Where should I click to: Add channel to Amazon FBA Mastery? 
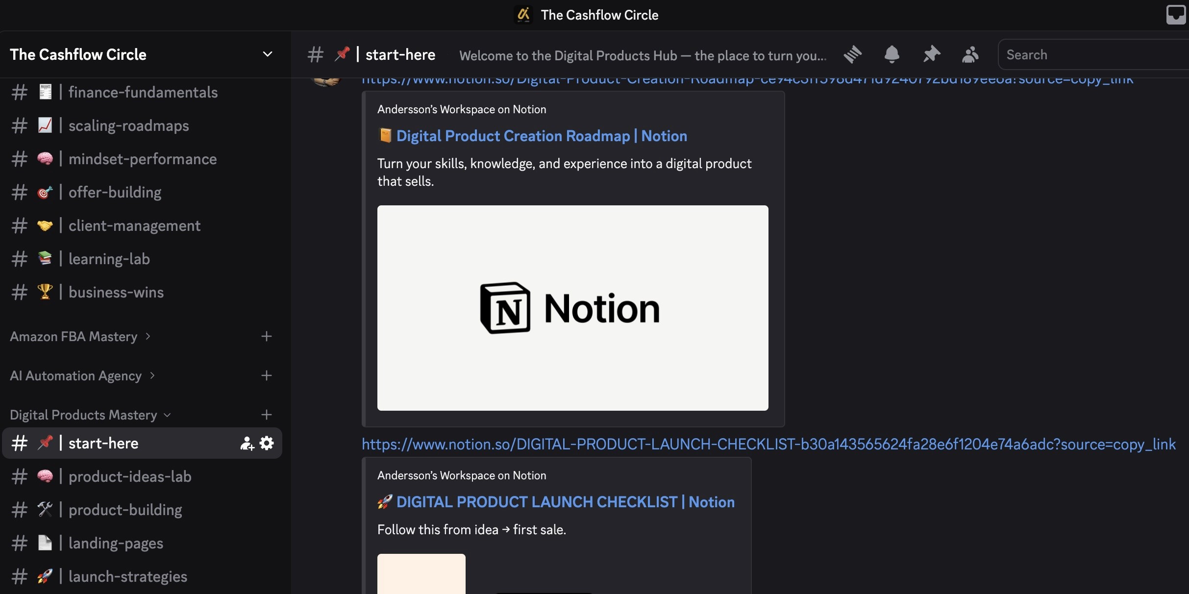click(x=266, y=336)
